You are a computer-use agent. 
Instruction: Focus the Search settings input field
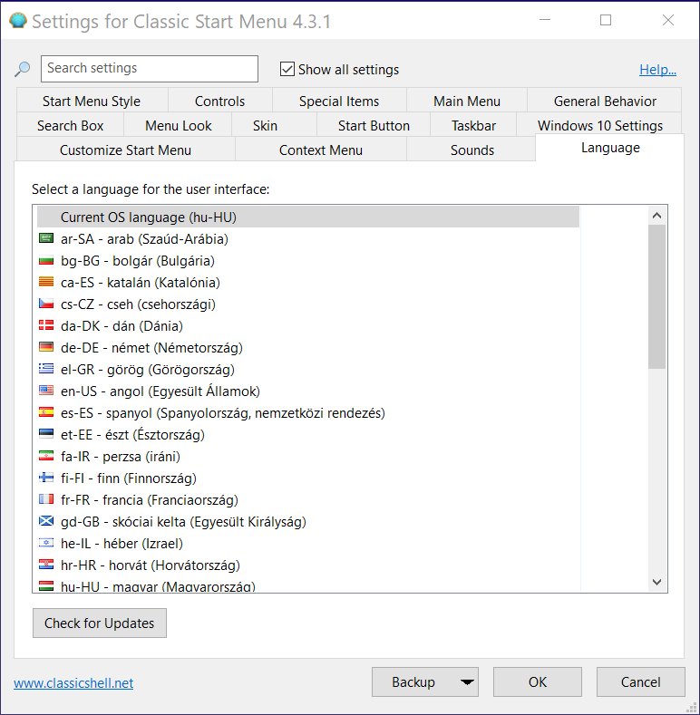pyautogui.click(x=150, y=69)
